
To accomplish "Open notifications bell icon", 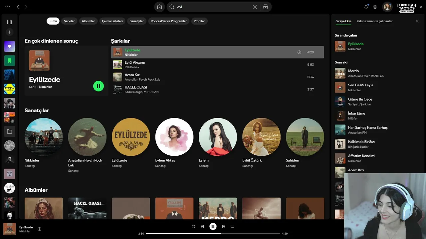I will 366,7.
